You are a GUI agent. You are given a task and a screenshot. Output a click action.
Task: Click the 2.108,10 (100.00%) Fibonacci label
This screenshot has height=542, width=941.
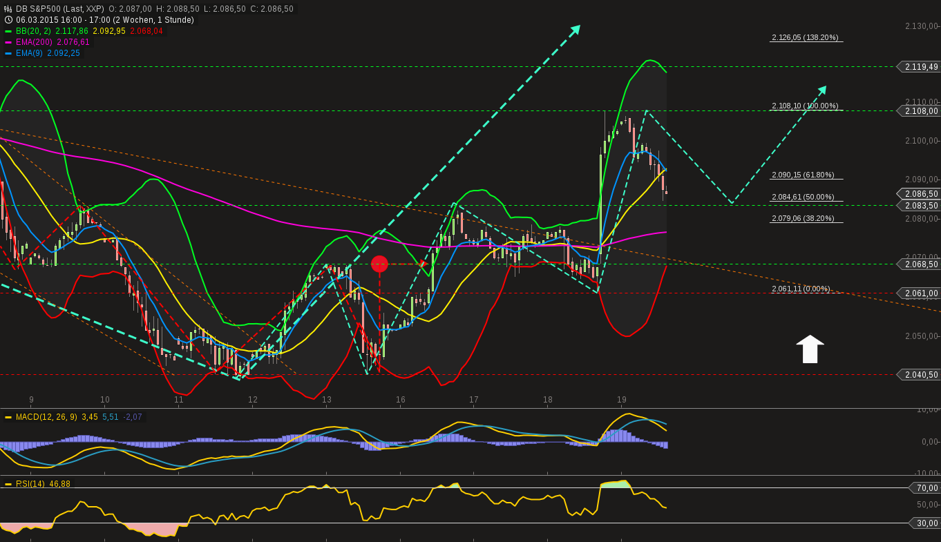[x=805, y=106]
